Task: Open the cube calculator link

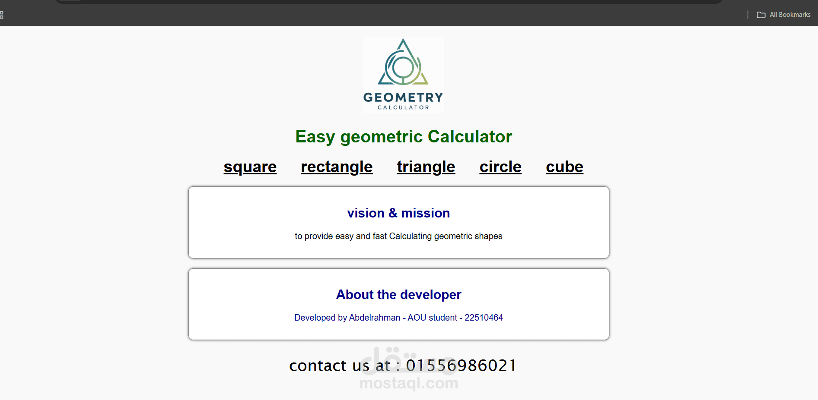Action: coord(564,167)
